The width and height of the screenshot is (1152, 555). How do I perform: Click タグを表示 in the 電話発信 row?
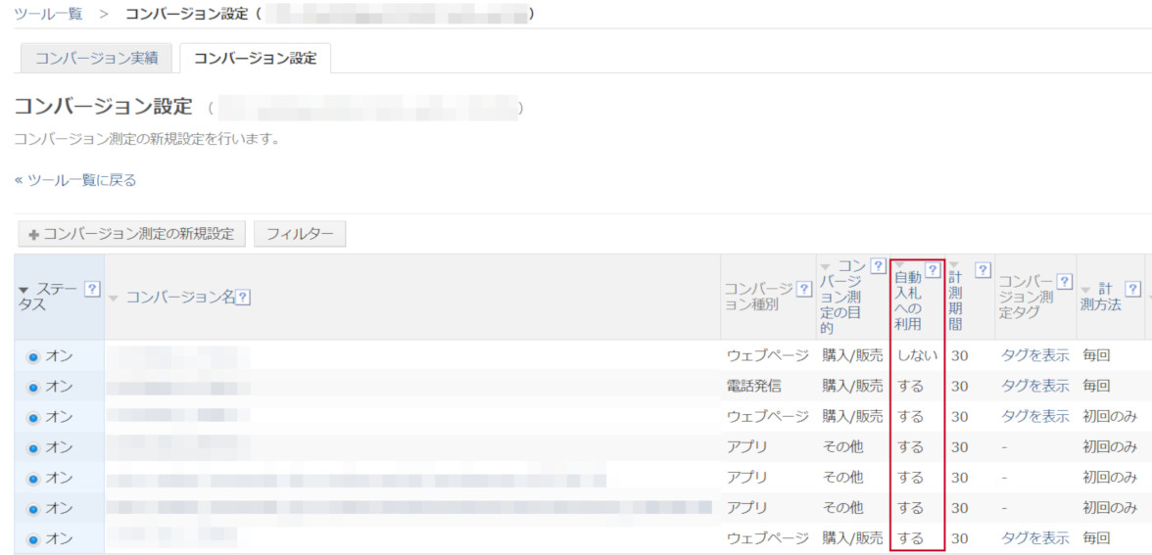[x=1035, y=386]
